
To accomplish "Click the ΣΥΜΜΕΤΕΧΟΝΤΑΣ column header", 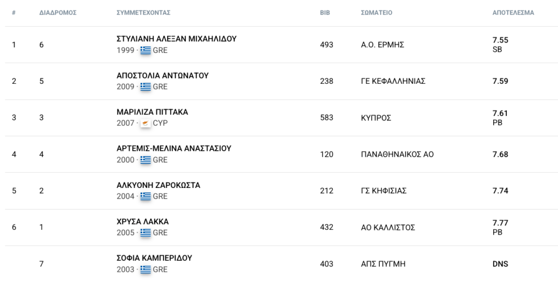I will [143, 13].
